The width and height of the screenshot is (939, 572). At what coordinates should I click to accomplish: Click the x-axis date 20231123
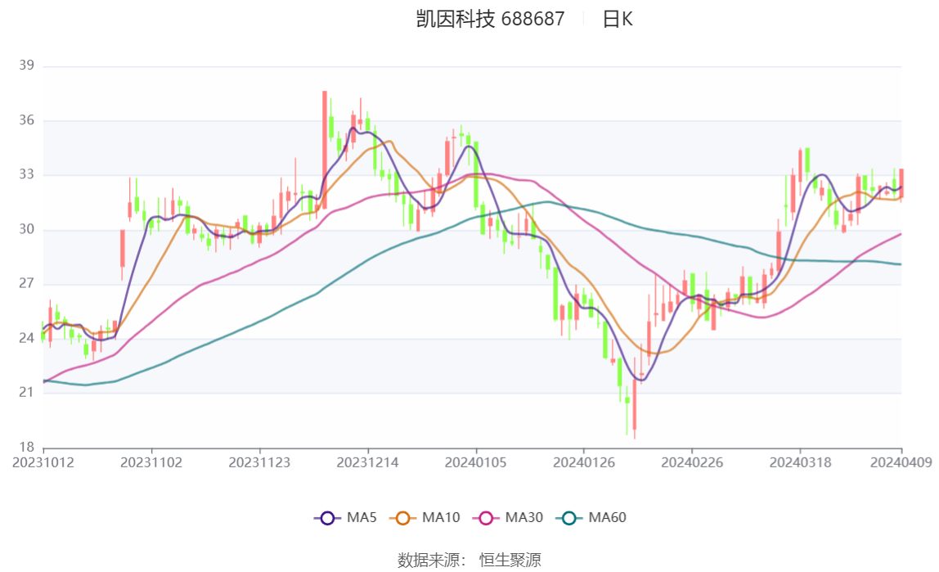pos(259,463)
